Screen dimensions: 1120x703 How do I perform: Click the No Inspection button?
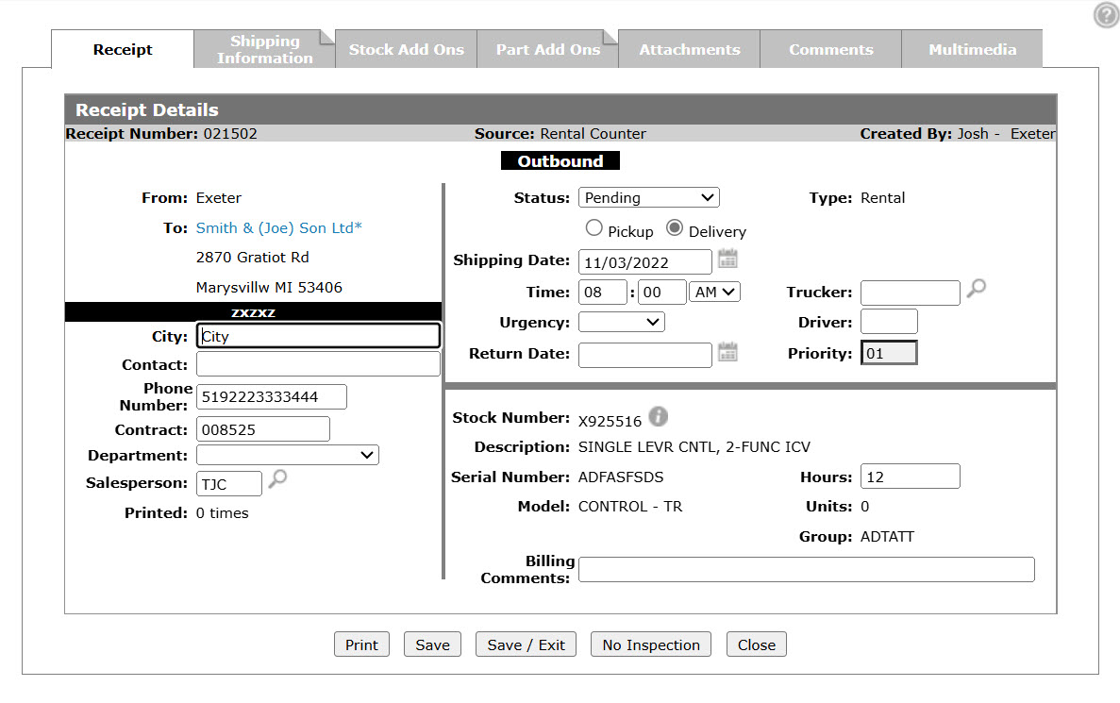click(651, 644)
